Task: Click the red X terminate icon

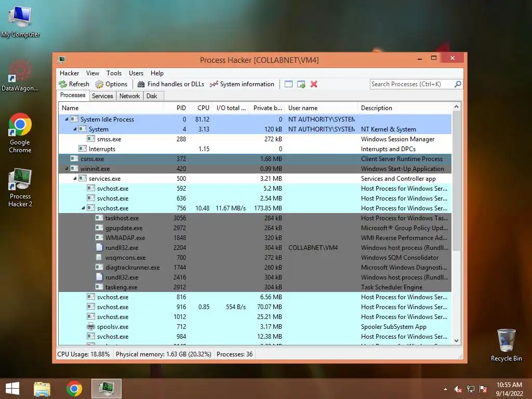Action: point(314,84)
